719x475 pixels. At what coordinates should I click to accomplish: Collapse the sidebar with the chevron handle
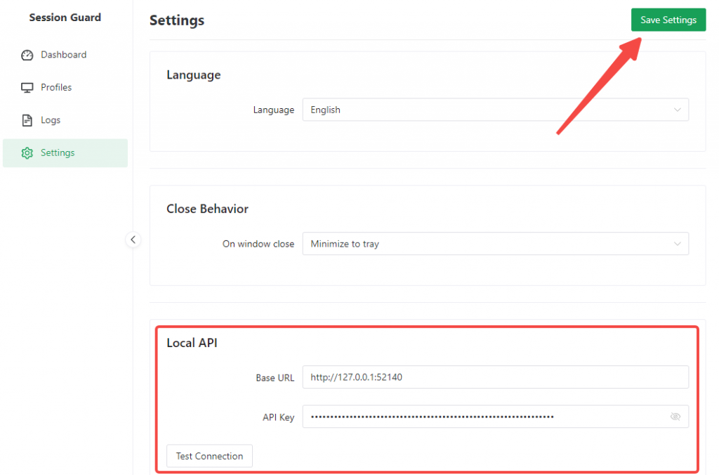click(x=133, y=240)
